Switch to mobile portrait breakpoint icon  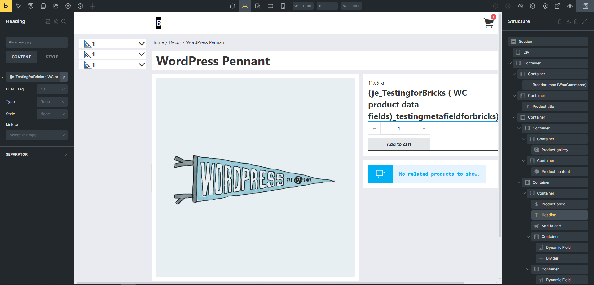(283, 6)
